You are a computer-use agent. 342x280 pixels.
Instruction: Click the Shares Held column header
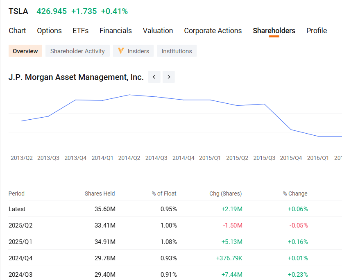point(100,193)
